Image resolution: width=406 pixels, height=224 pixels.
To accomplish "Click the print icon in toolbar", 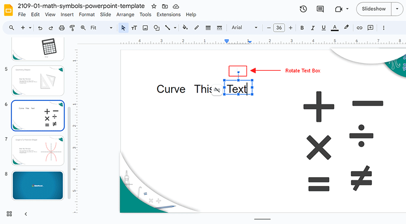I will pyautogui.click(x=62, y=28).
